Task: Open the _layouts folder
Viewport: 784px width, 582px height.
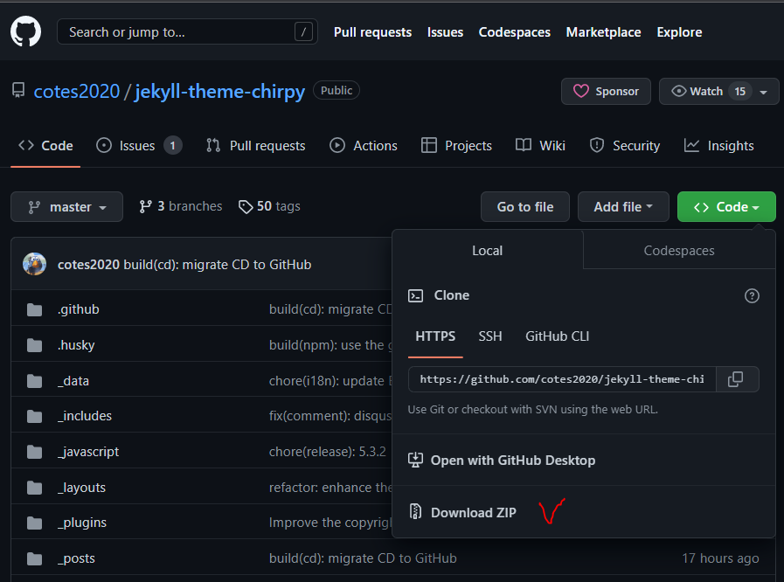Action: [x=81, y=488]
